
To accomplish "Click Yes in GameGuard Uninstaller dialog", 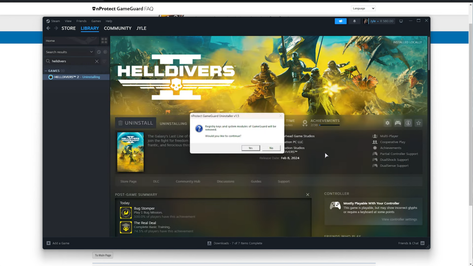I will coord(250,148).
